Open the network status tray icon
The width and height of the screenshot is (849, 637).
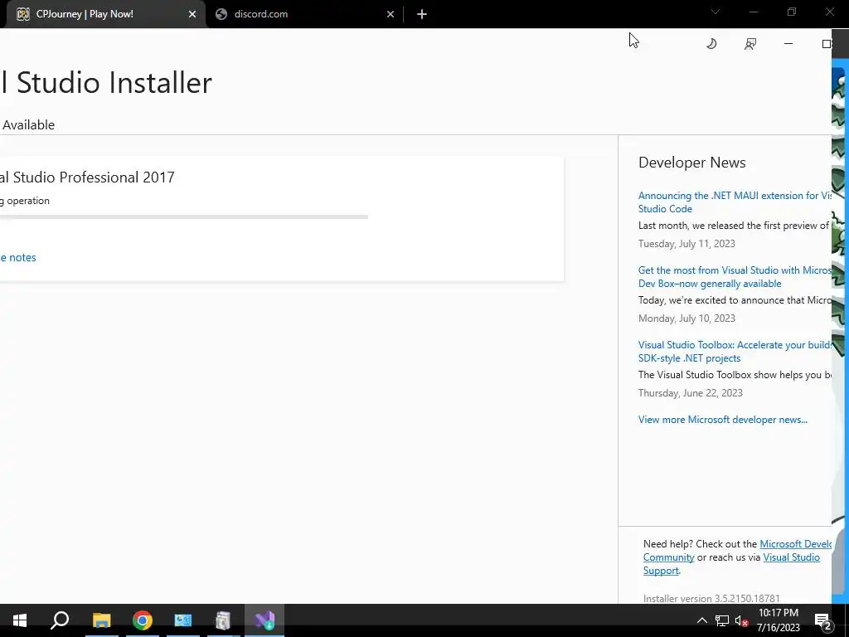click(722, 620)
